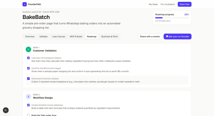The width and height of the screenshot is (214, 116).
Task: Click the BakeBatch pre-order page description paragraph
Action: pos(71,25)
